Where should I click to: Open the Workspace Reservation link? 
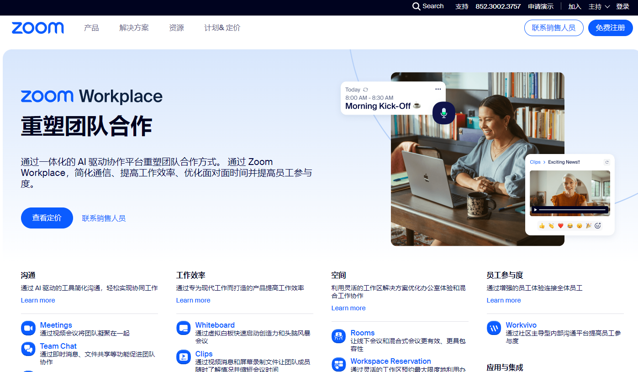[391, 361]
